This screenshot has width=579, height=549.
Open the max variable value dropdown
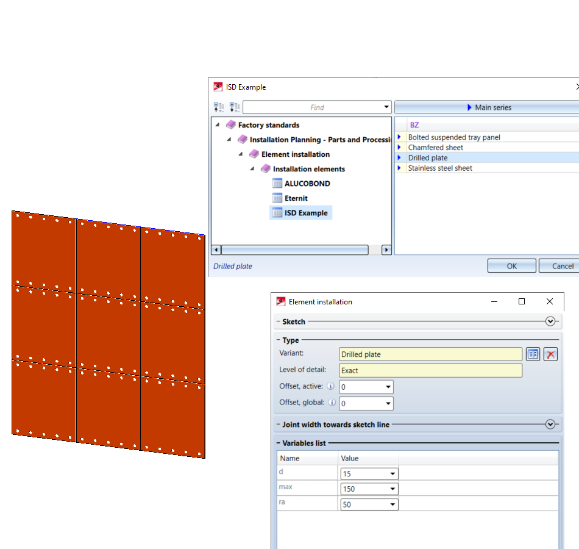(x=393, y=489)
